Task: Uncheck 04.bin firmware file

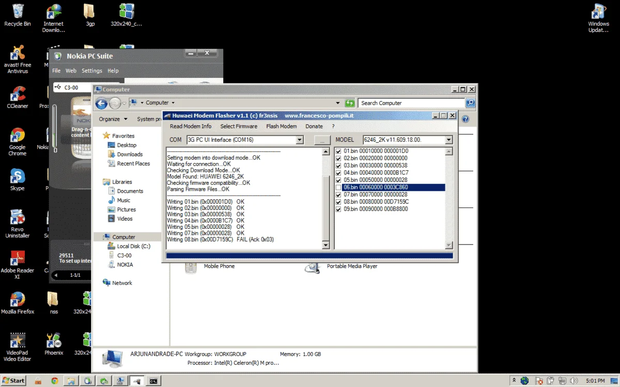Action: point(338,173)
